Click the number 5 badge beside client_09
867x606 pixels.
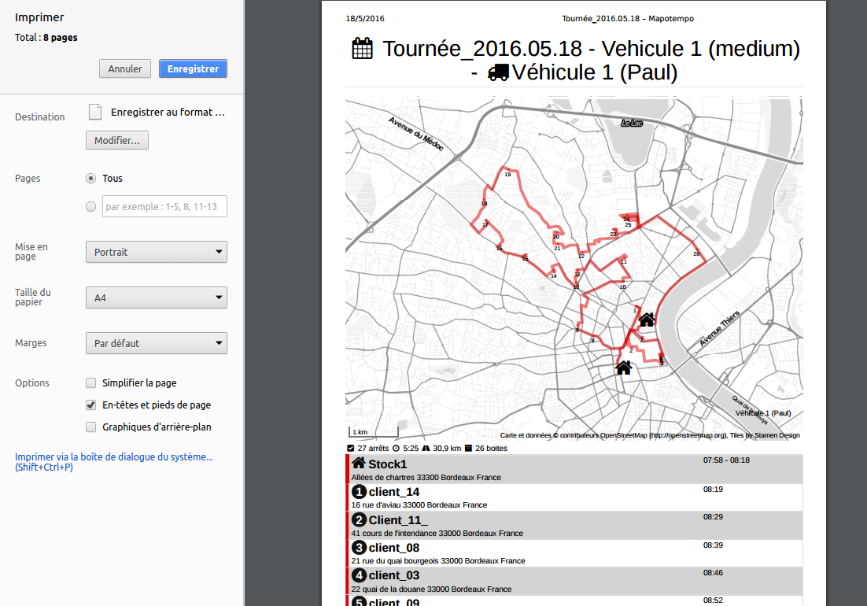click(359, 601)
